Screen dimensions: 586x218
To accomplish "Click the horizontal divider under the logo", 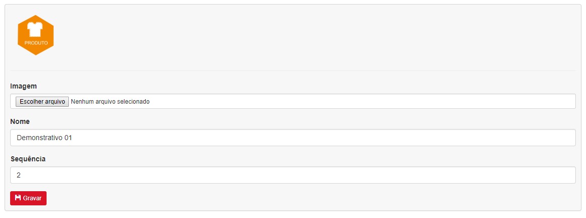I will [x=292, y=70].
